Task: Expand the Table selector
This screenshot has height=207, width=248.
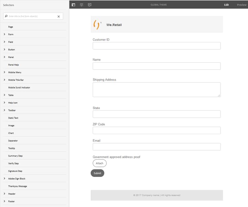Action: point(4,95)
